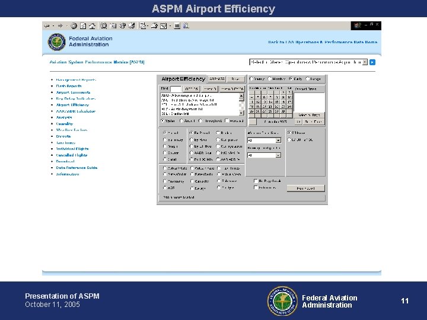This screenshot has height=320, width=427.
Task: Click the browser Forward arrow
Action: [60, 26]
